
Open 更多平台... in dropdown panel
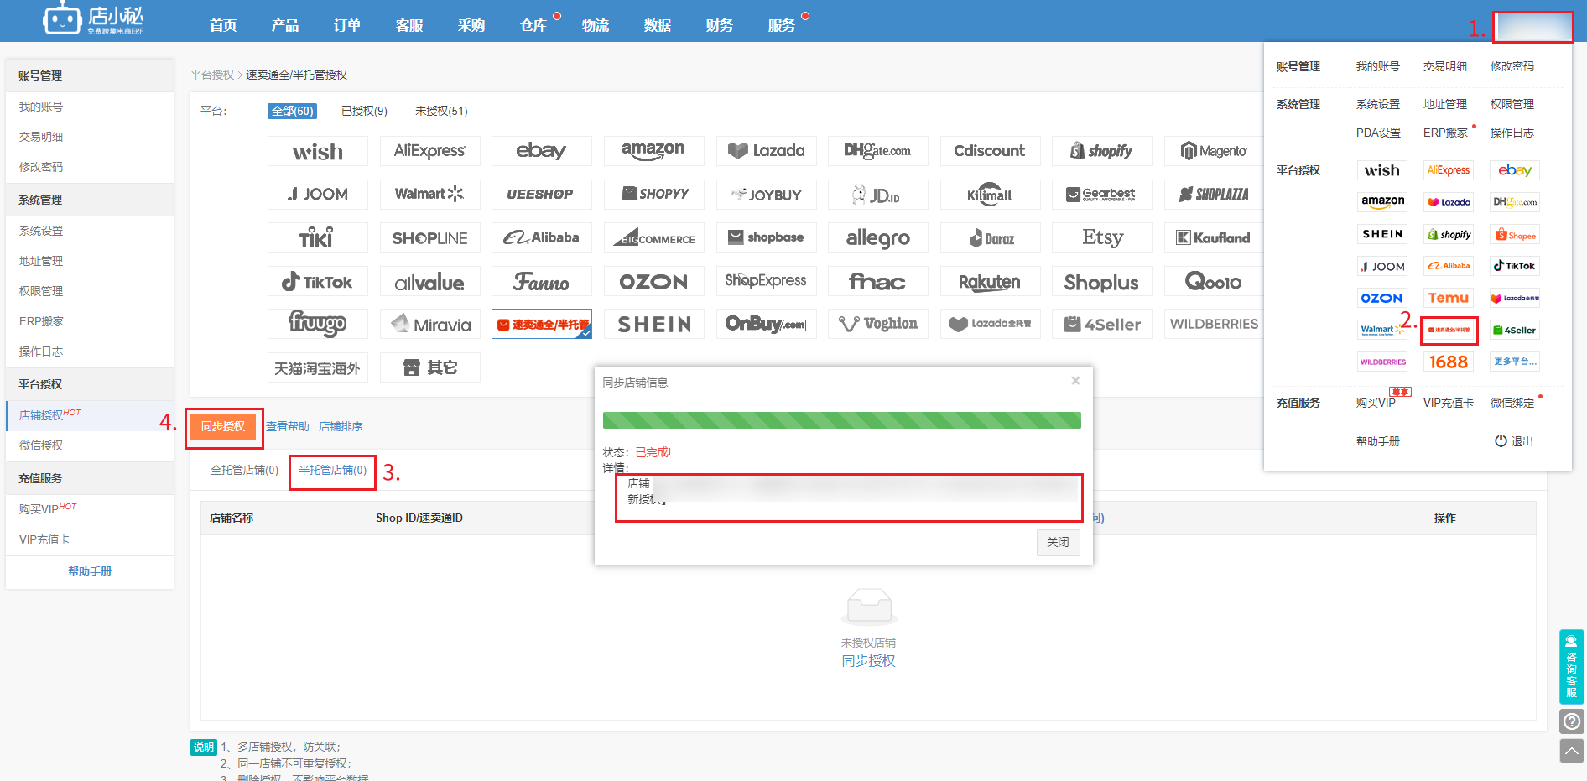(x=1515, y=362)
